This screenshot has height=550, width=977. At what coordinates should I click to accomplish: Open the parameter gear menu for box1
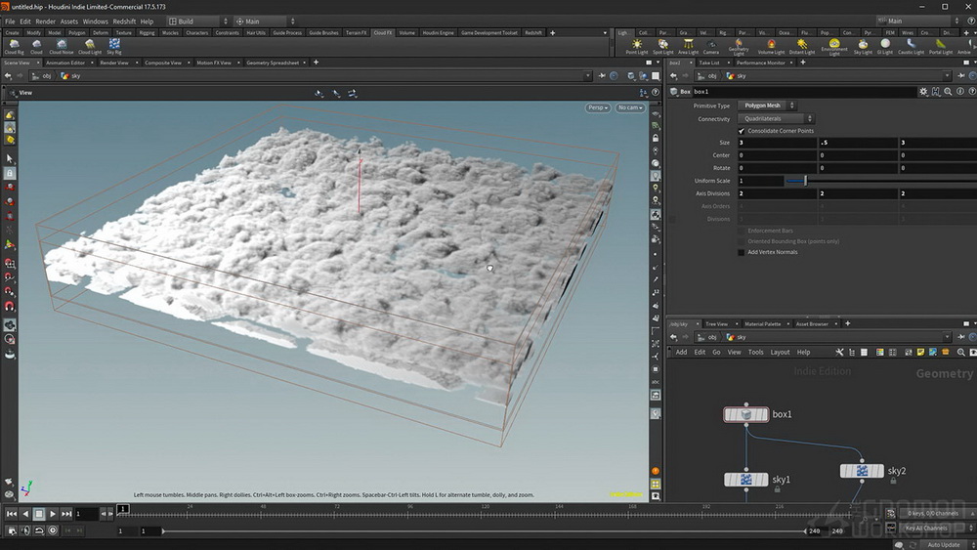coord(923,92)
